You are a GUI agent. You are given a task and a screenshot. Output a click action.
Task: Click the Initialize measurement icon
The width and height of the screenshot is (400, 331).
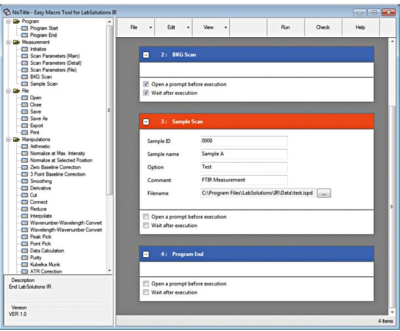(24, 49)
